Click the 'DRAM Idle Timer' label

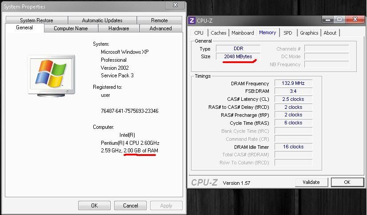(251, 147)
